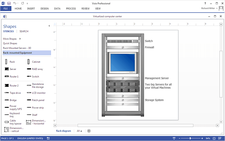
Task: Select the Tape drive shape icon
Action: tap(6, 93)
